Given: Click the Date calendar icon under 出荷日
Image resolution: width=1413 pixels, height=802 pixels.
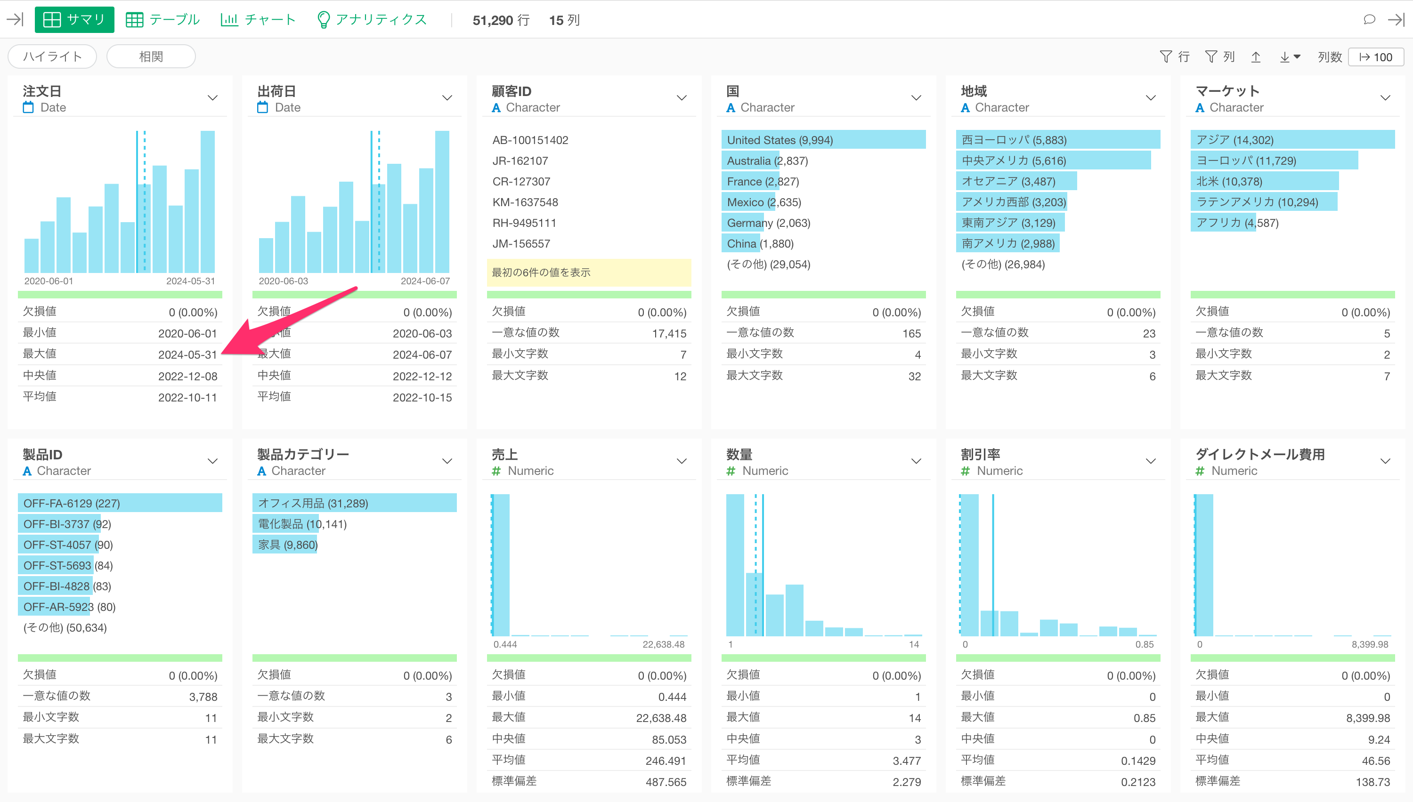Looking at the screenshot, I should [263, 107].
